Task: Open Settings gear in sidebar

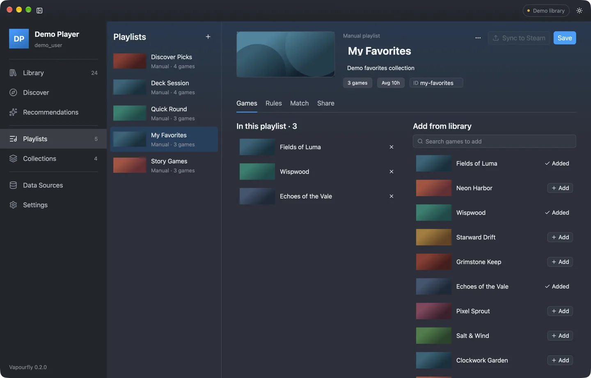Action: pyautogui.click(x=53, y=205)
